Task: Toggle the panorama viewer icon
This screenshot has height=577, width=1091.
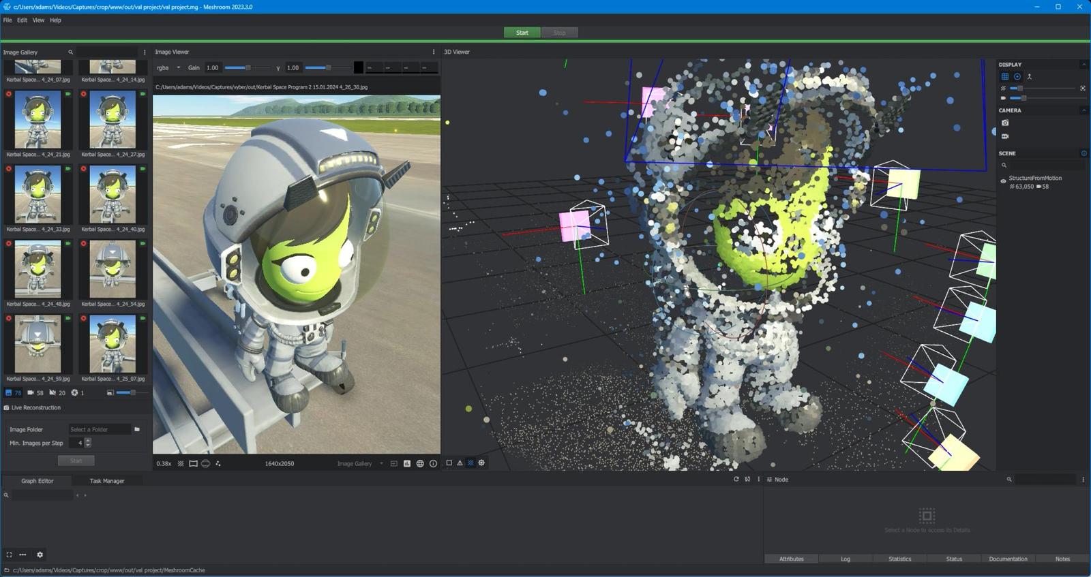Action: [205, 463]
